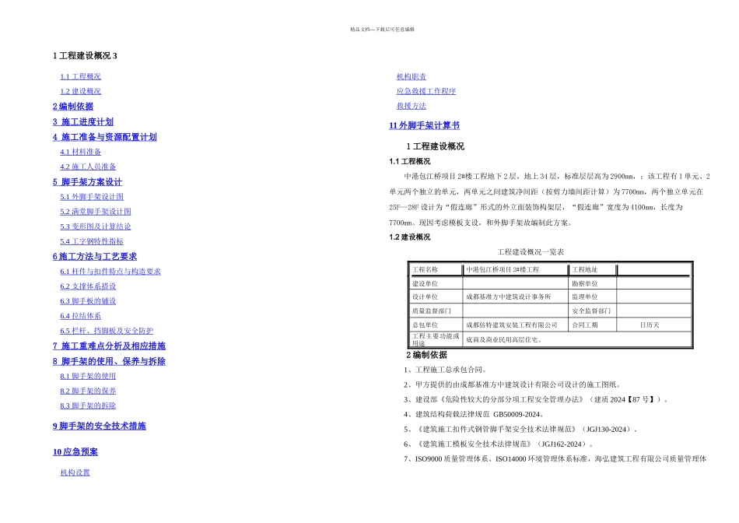Click the line mentioning JGJ162-2024
The image size is (739, 523).
pos(499,444)
